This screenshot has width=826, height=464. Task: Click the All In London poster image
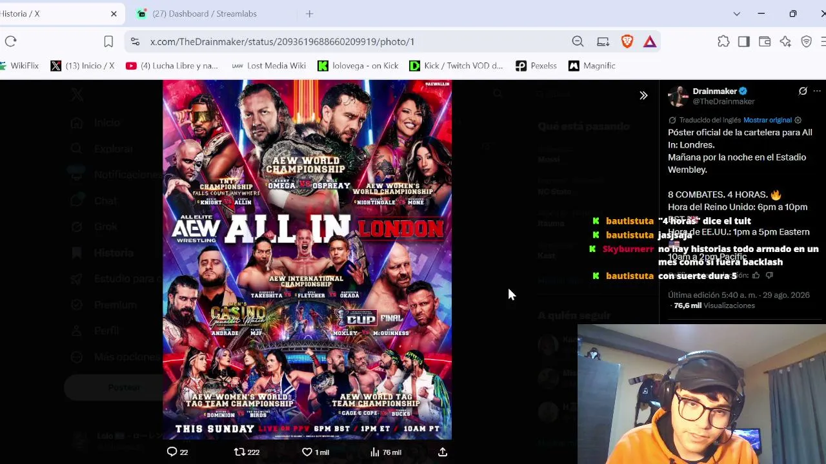307,260
